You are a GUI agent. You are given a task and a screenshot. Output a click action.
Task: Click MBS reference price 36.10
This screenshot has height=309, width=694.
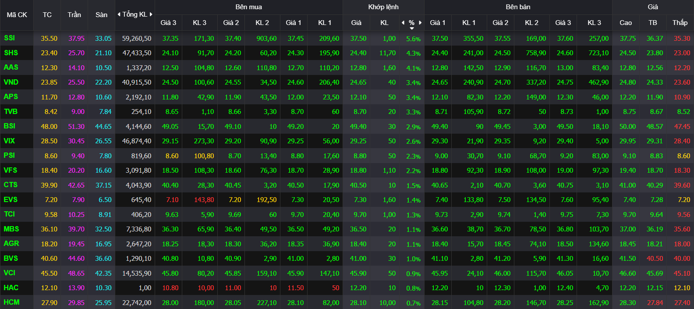tap(49, 229)
